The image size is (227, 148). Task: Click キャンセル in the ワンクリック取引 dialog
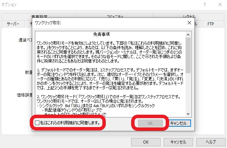coord(178,123)
